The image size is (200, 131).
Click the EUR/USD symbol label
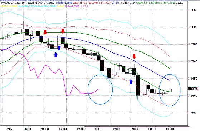point(5,2)
